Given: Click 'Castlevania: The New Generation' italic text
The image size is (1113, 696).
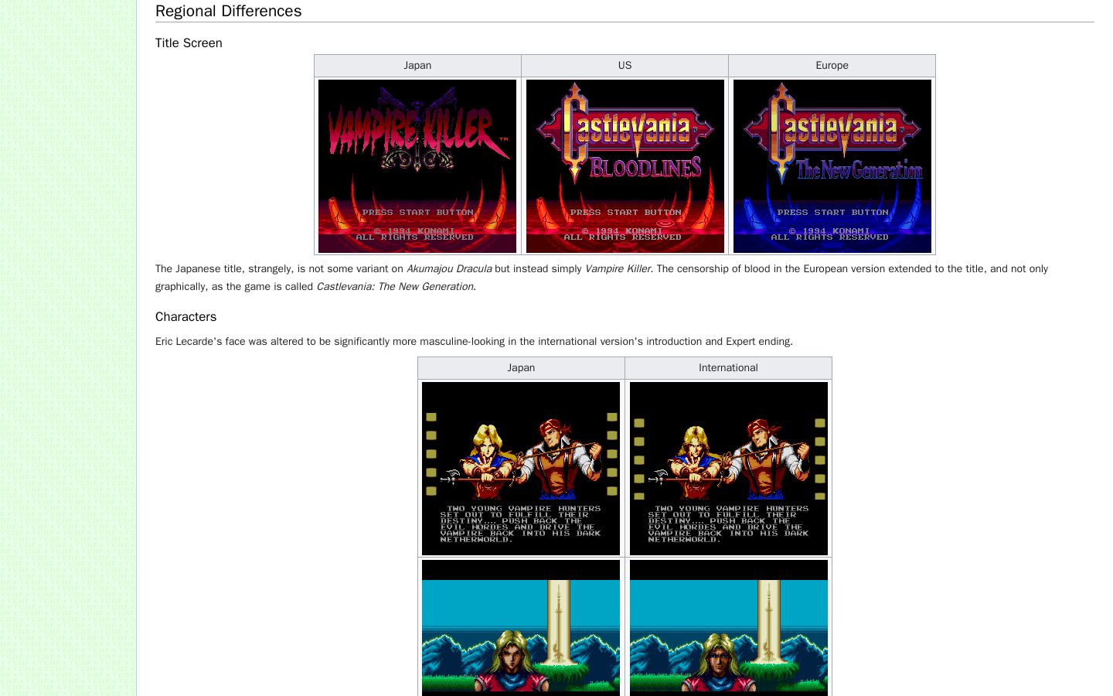Looking at the screenshot, I should pyautogui.click(x=394, y=287).
